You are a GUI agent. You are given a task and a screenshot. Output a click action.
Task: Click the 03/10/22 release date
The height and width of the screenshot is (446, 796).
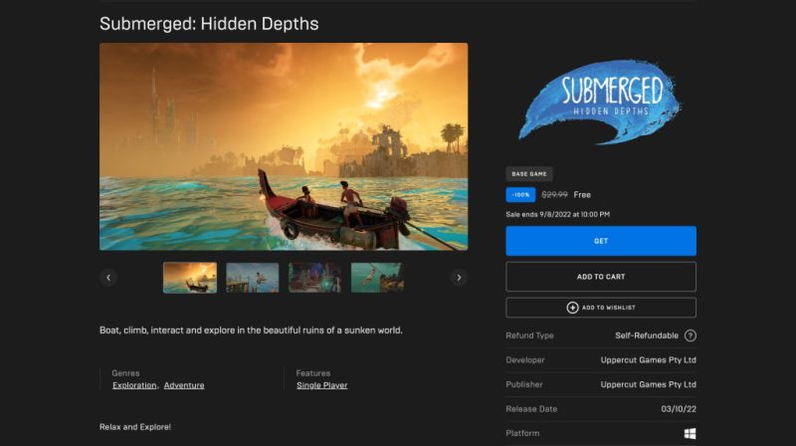pyautogui.click(x=679, y=408)
